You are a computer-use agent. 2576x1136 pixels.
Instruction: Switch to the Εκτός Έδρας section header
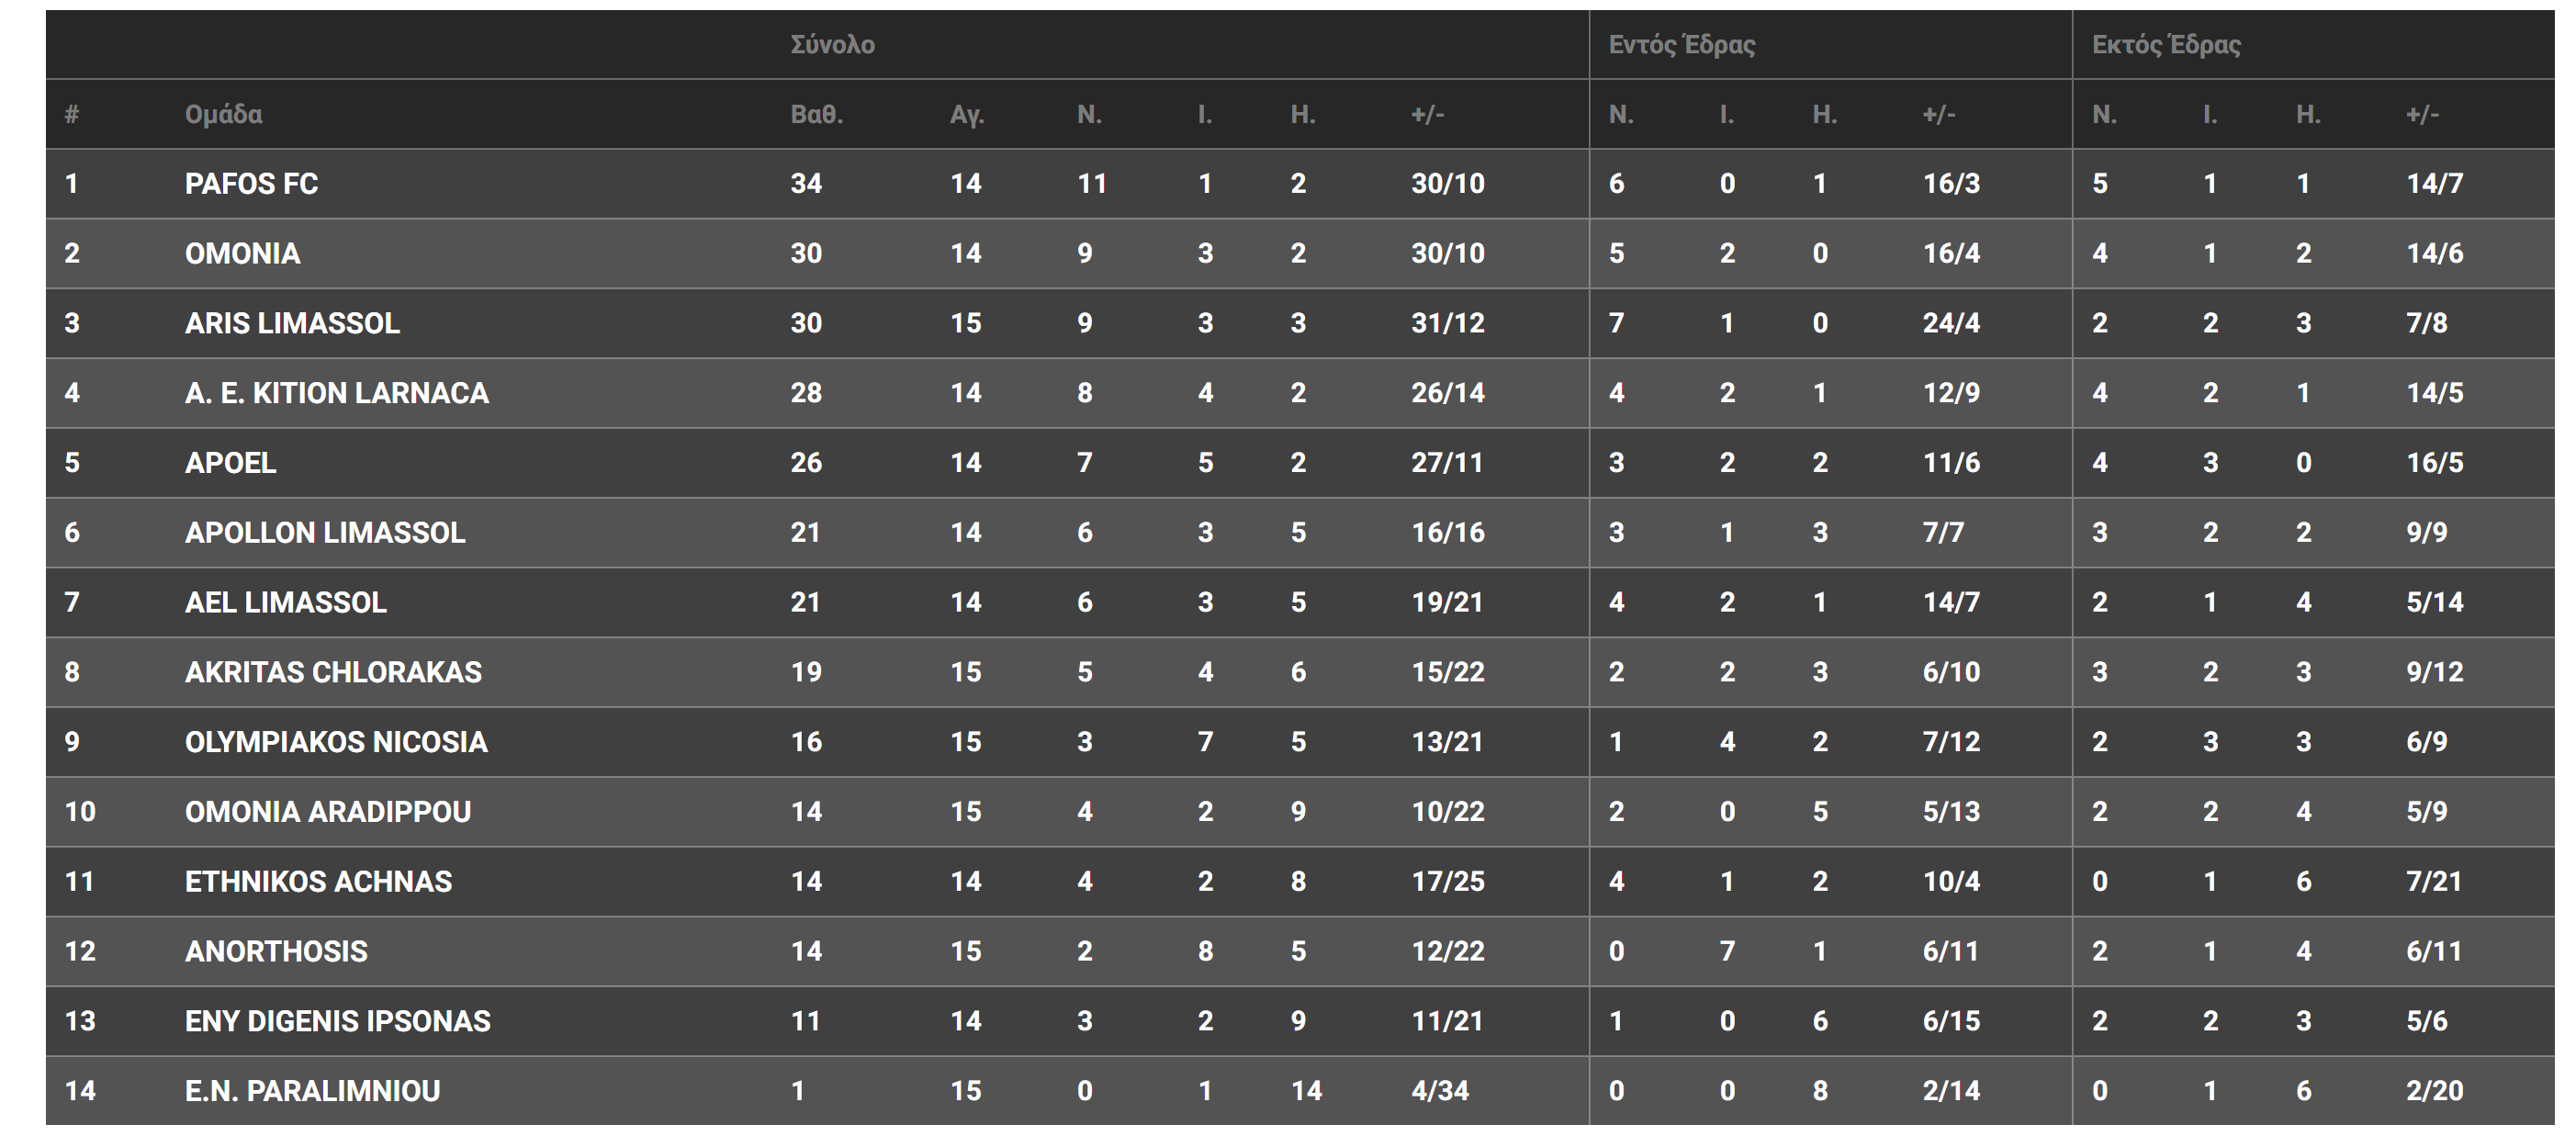coord(2166,45)
